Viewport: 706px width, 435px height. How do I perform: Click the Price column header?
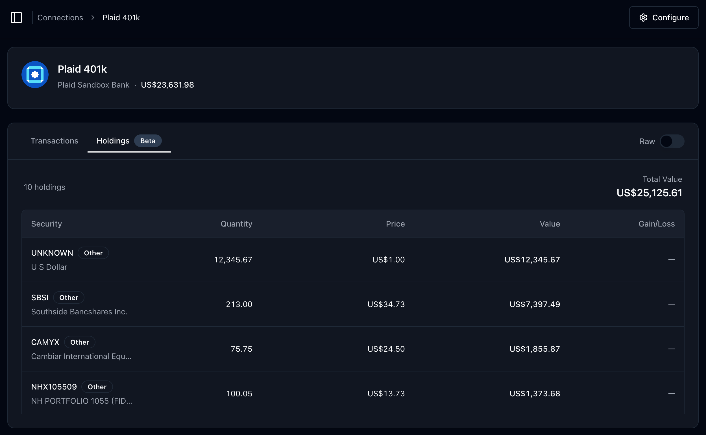pos(395,224)
